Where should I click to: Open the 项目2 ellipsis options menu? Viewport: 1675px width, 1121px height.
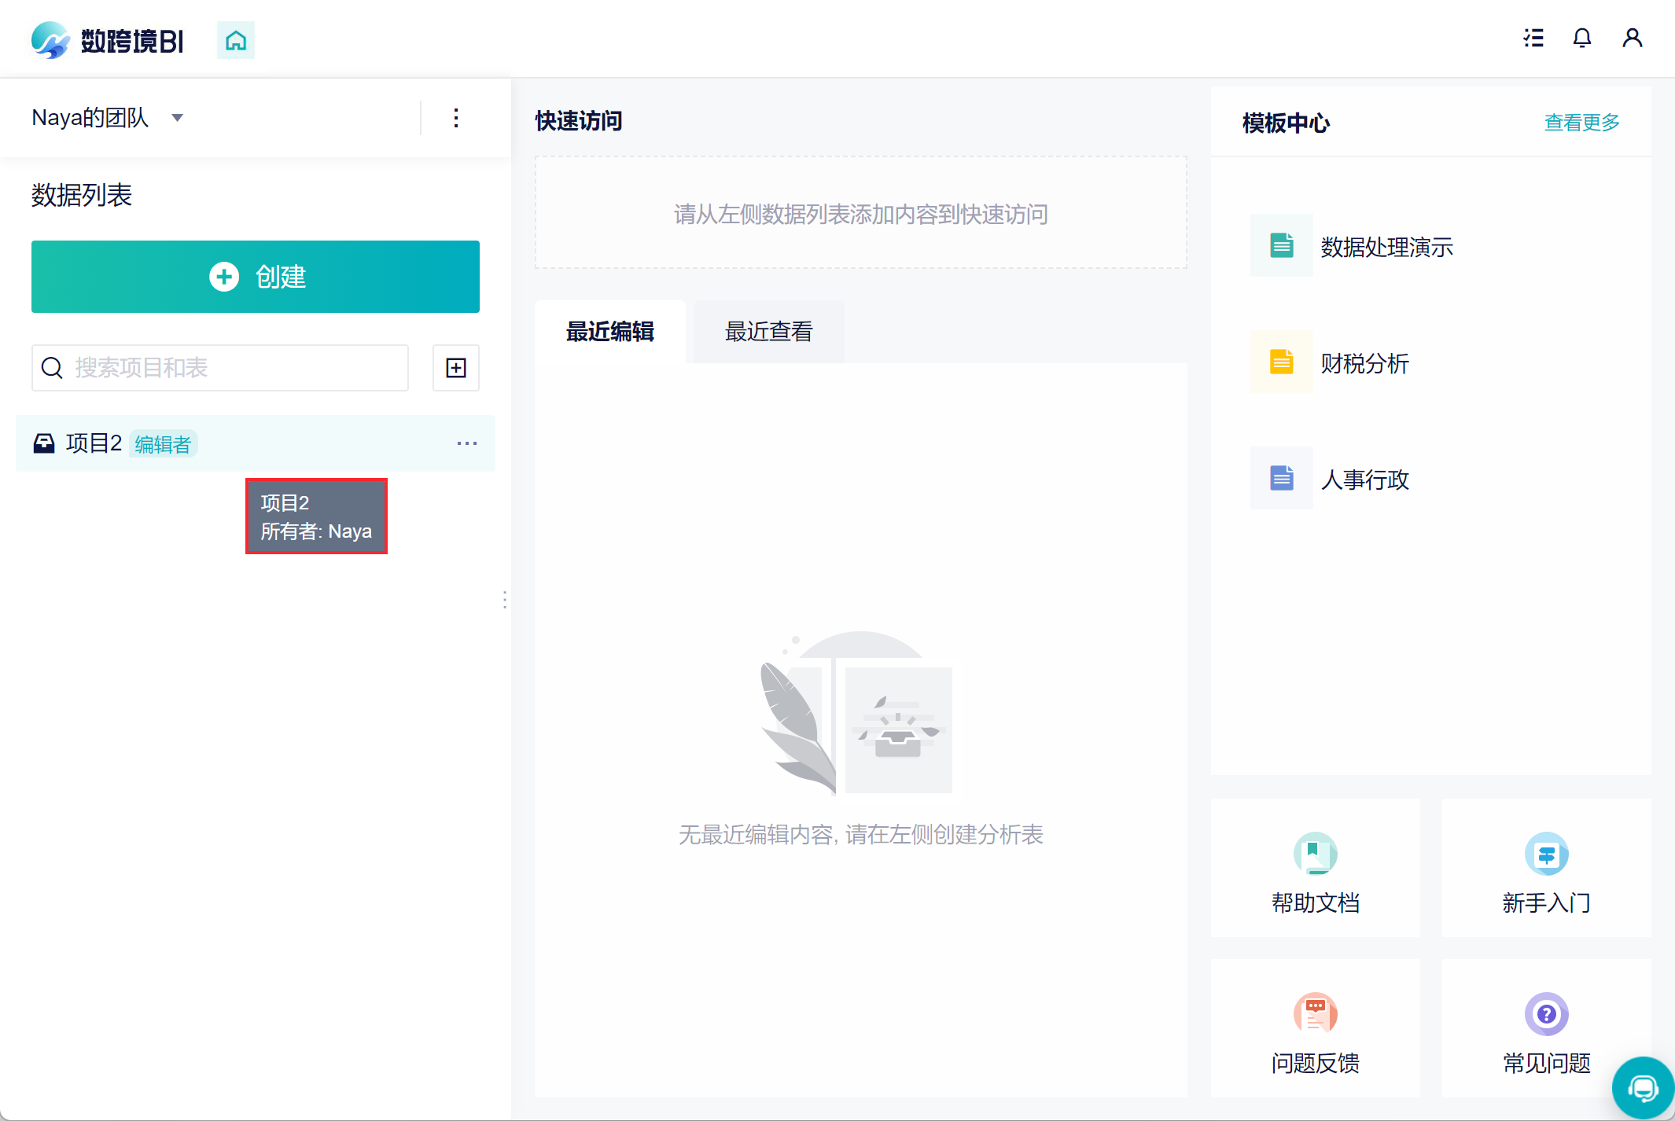pyautogui.click(x=467, y=443)
